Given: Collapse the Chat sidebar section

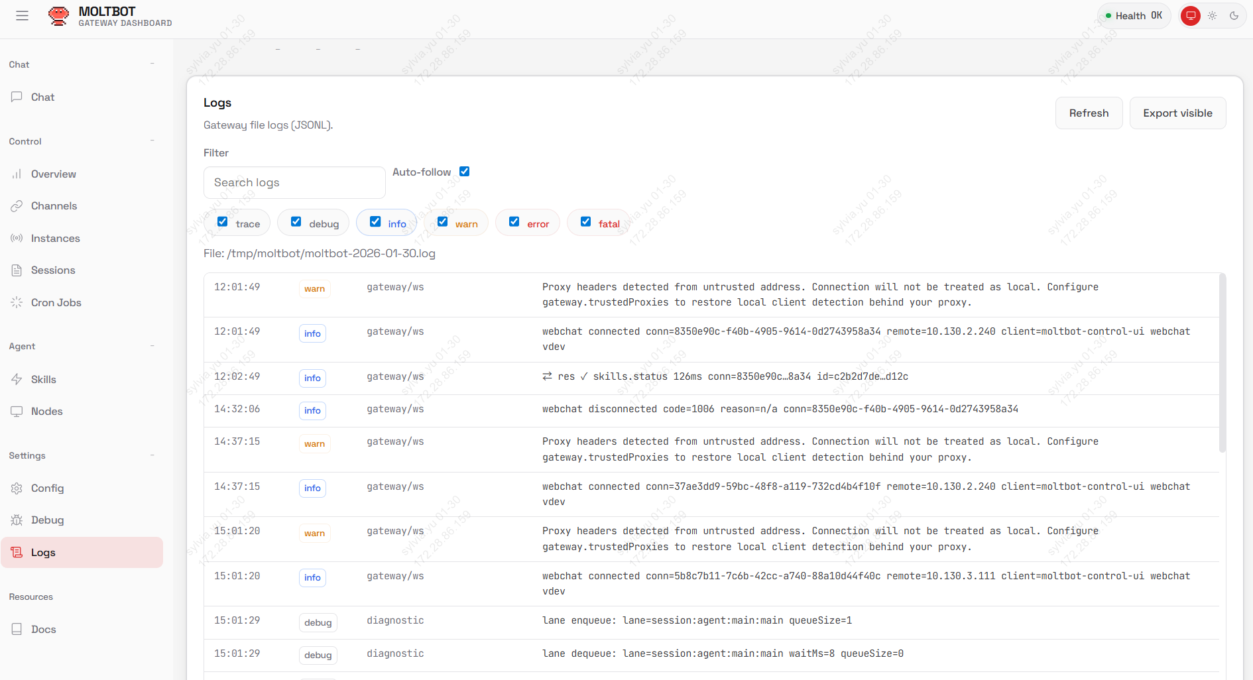Looking at the screenshot, I should click(152, 64).
